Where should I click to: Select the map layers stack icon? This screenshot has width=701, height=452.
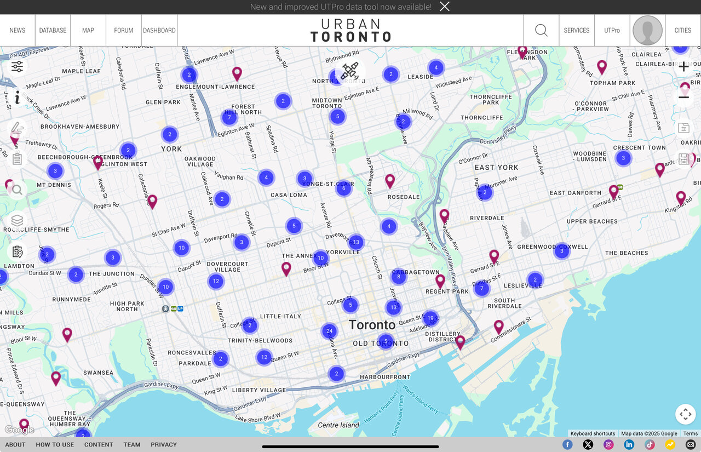(17, 220)
